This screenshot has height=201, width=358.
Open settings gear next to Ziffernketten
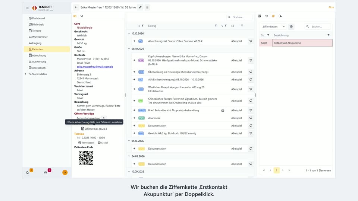click(x=291, y=26)
